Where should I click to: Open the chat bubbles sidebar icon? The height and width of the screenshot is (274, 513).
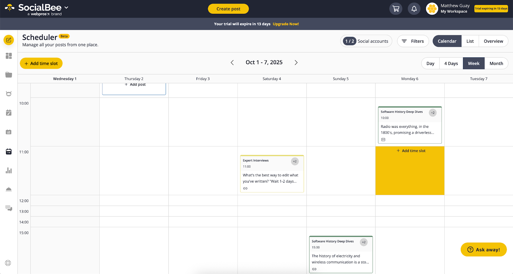click(x=9, y=208)
